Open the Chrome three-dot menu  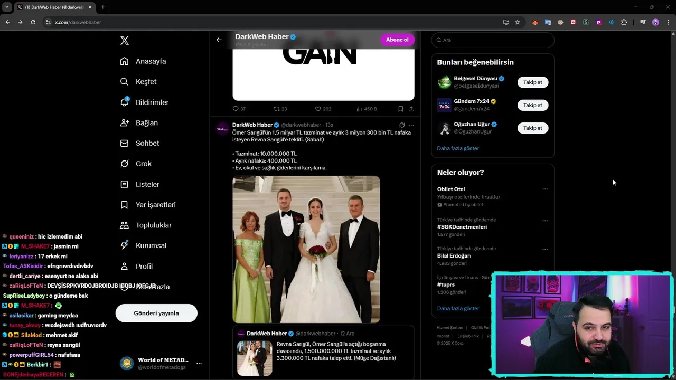(x=668, y=22)
